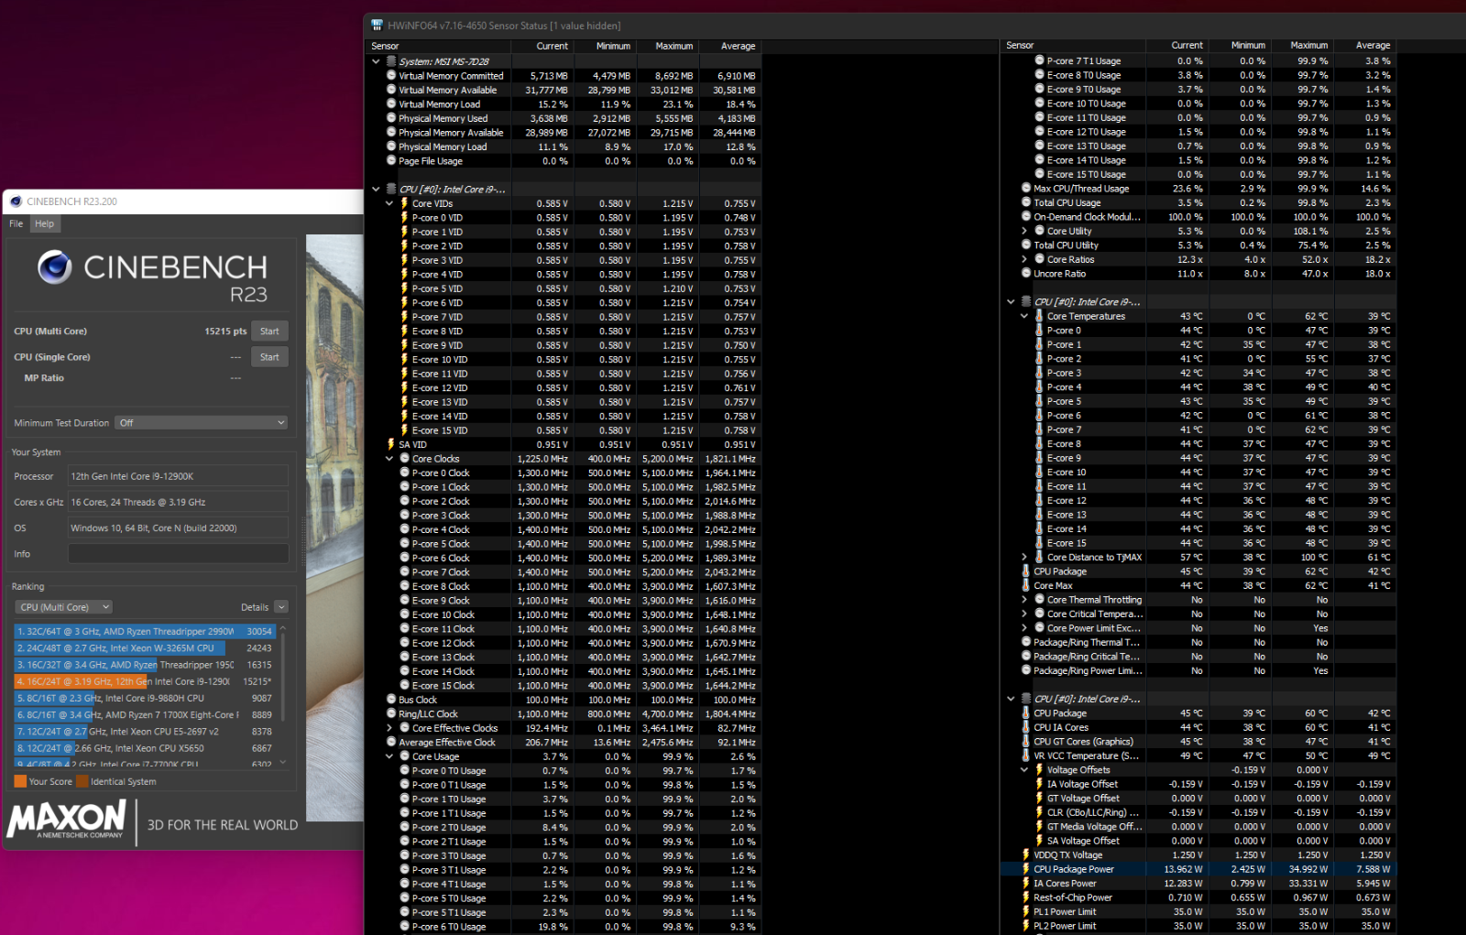
Task: Click the Page File Usage icon
Action: [391, 161]
